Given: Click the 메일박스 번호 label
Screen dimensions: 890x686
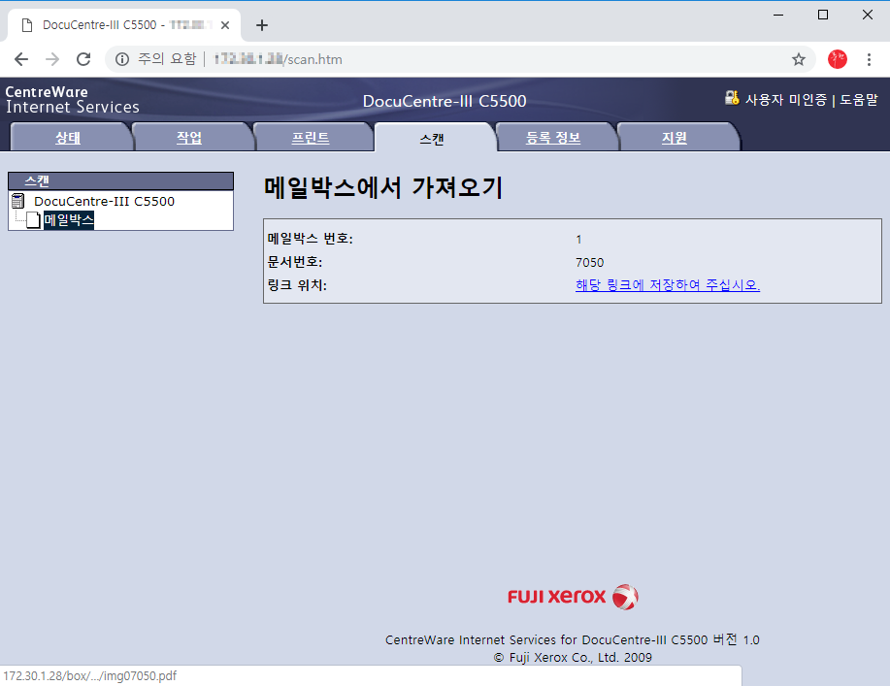Looking at the screenshot, I should click(x=310, y=239).
